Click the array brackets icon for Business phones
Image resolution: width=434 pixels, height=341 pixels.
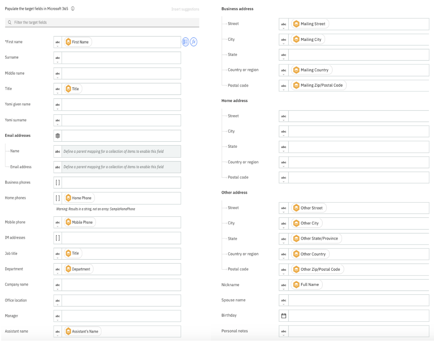pos(58,183)
